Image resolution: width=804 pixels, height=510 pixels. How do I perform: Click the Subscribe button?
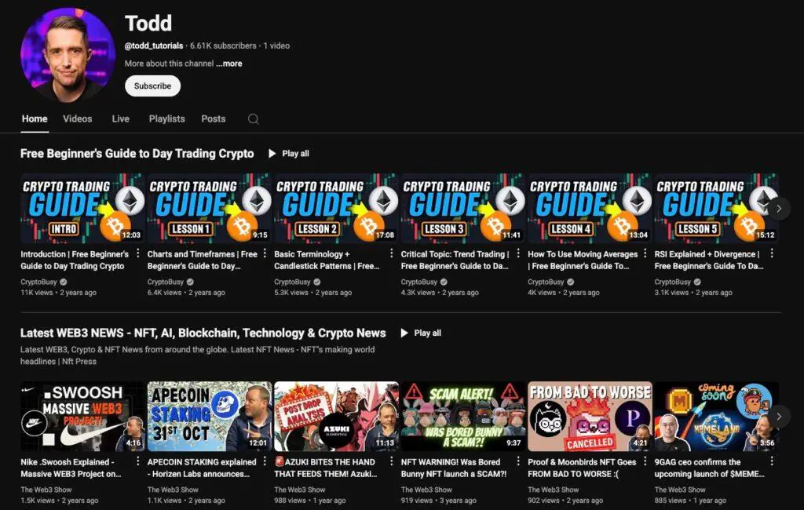point(152,86)
